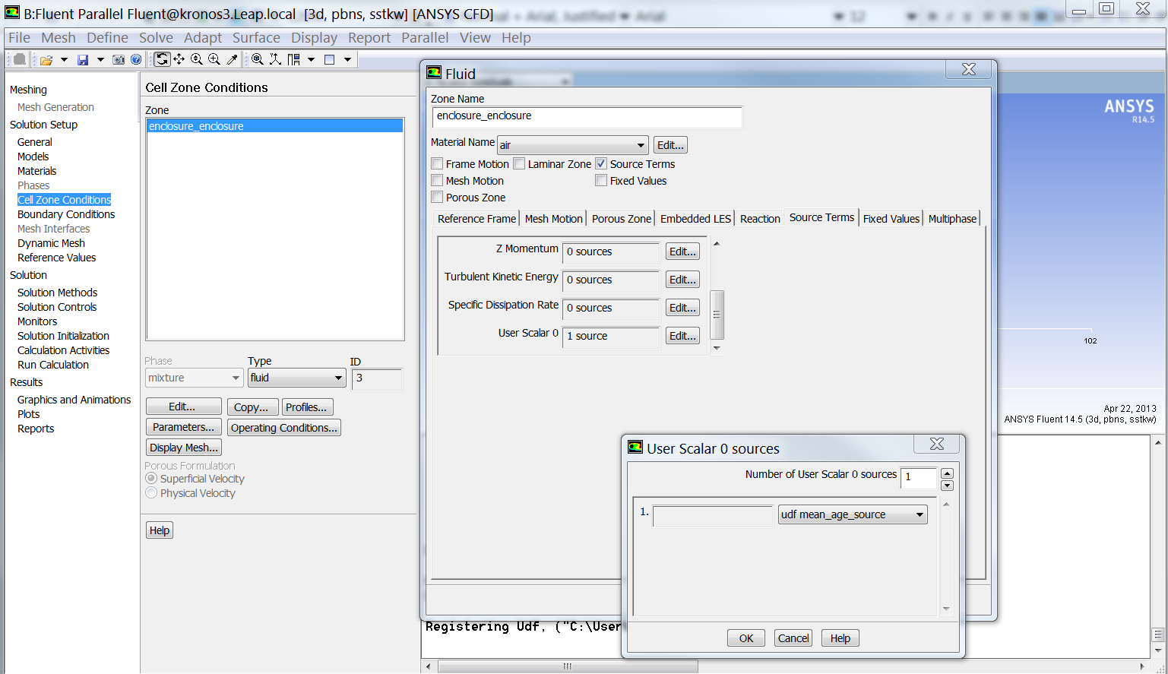Click Cancel in User Scalar dialog
Screen dimensions: 1168x674
coord(793,638)
